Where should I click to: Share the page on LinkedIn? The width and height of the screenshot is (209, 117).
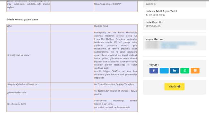coord(175,71)
